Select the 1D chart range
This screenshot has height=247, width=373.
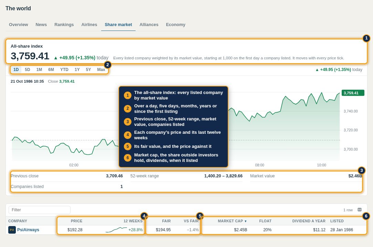16,70
